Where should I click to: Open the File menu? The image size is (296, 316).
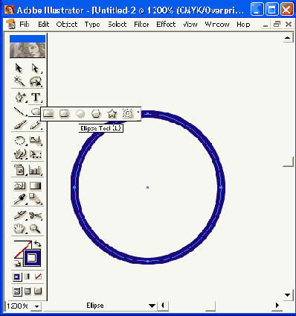tap(25, 25)
